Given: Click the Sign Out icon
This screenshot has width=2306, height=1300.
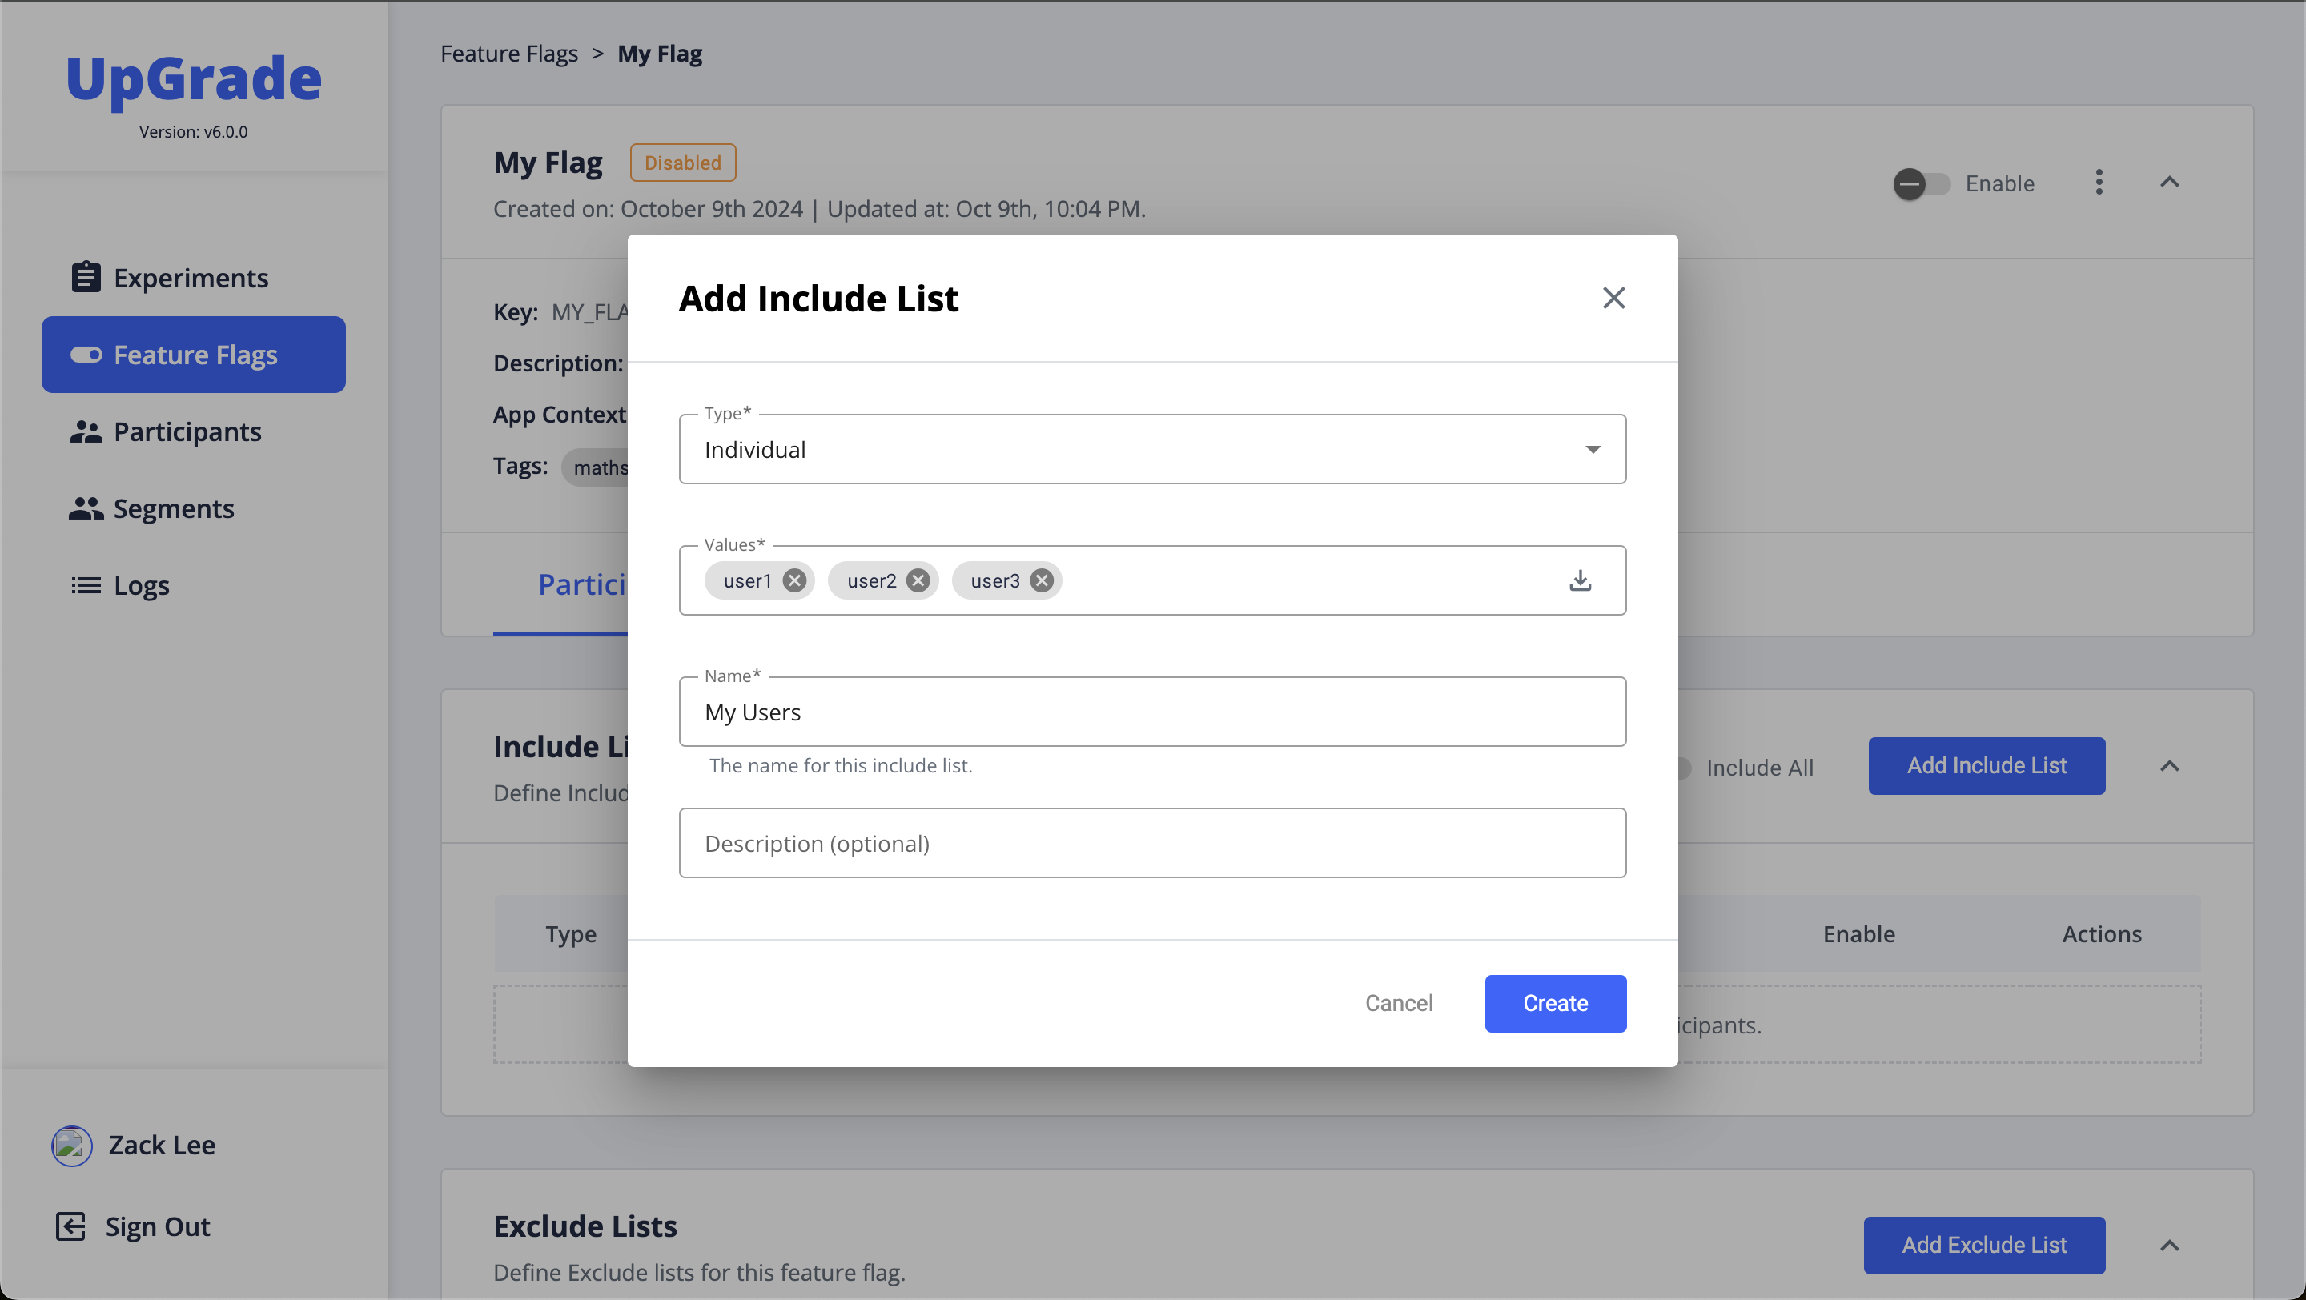Looking at the screenshot, I should pos(70,1226).
